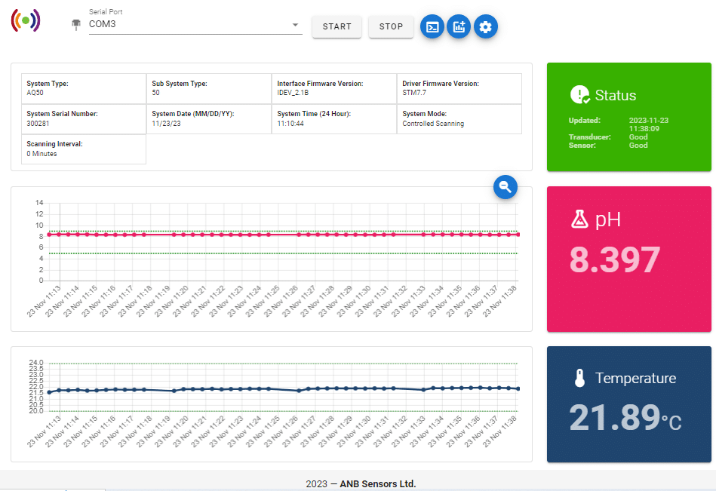Click the plug icon beside the Serial Port field

click(75, 24)
